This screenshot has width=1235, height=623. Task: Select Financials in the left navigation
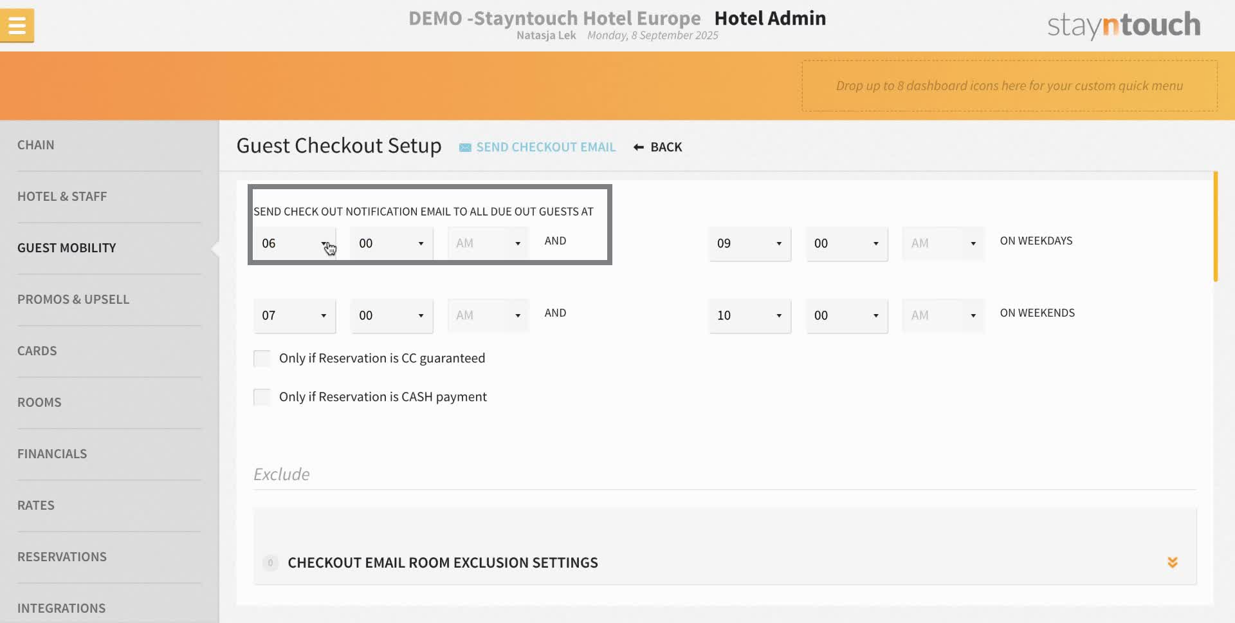(52, 453)
